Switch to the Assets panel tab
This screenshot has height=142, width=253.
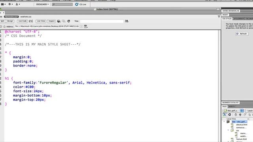232,106
